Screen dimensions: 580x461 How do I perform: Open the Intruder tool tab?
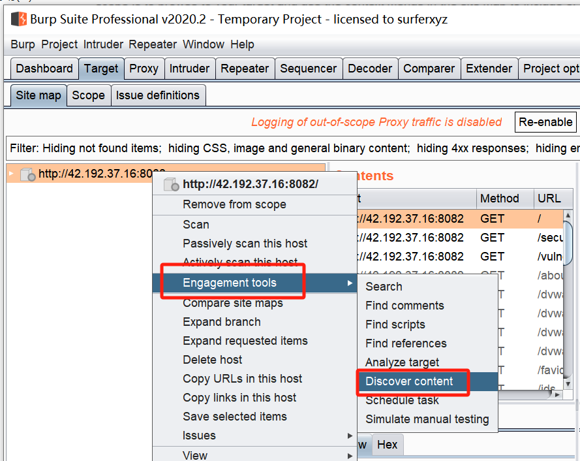[x=189, y=69]
